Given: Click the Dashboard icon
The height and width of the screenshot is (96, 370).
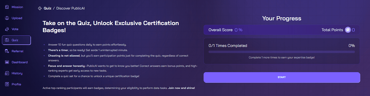Looking at the screenshot, I should pyautogui.click(x=7, y=62).
